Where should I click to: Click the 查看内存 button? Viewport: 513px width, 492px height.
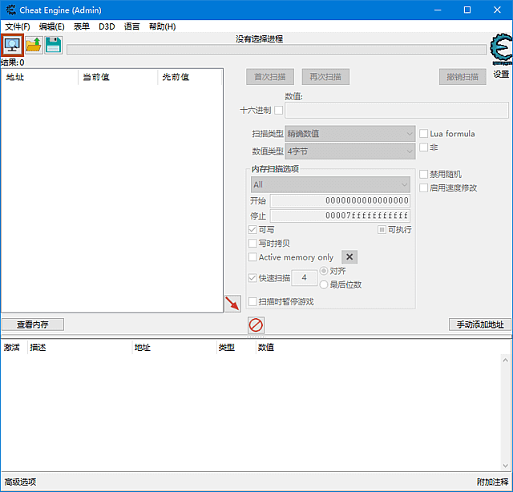pyautogui.click(x=33, y=325)
